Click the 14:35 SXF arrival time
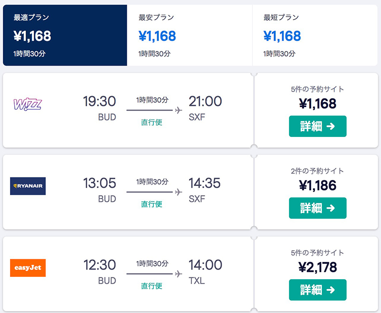 point(205,183)
